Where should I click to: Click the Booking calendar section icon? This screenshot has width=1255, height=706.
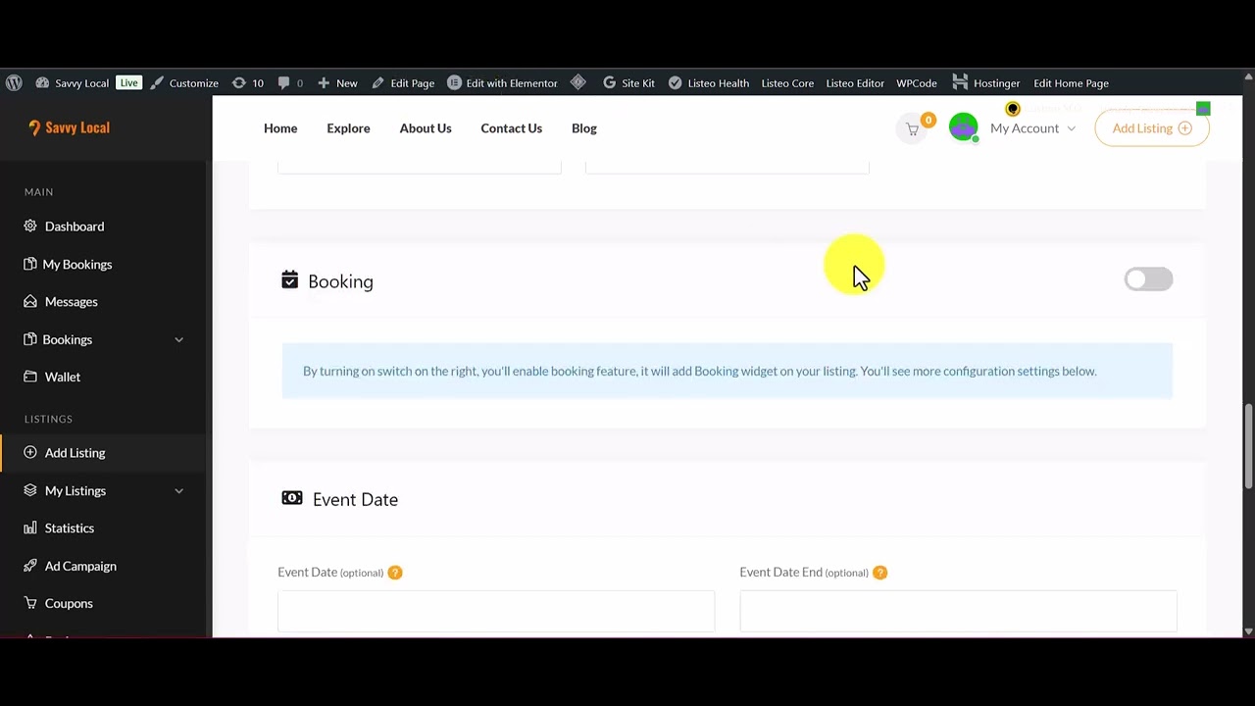[x=289, y=280]
